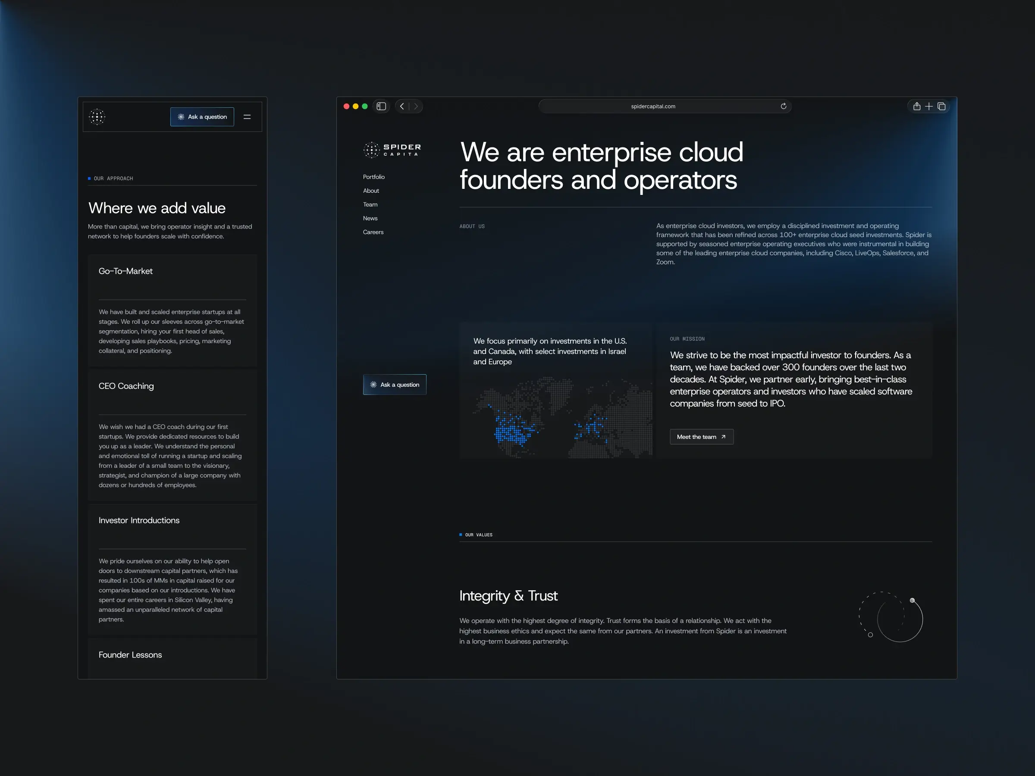Viewport: 1035px width, 776px height.
Task: Open a new tab with plus icon
Action: point(929,106)
